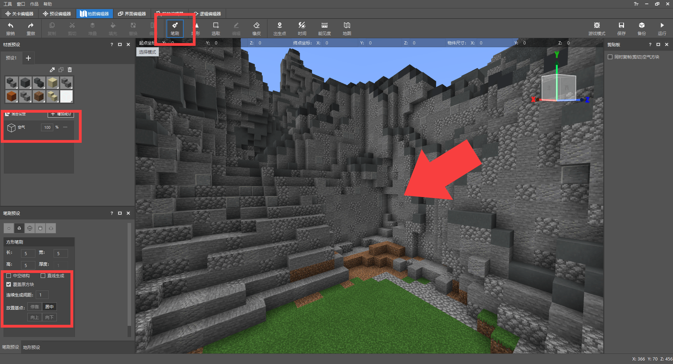The height and width of the screenshot is (364, 673).
Task: Click the 连续生成间距 spacing input field
Action: coord(42,295)
